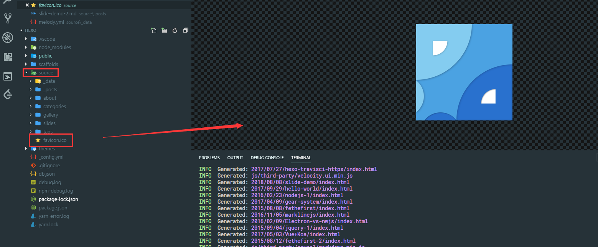This screenshot has width=598, height=247.
Task: Expand the node_modules folder arrow
Action: pos(26,47)
